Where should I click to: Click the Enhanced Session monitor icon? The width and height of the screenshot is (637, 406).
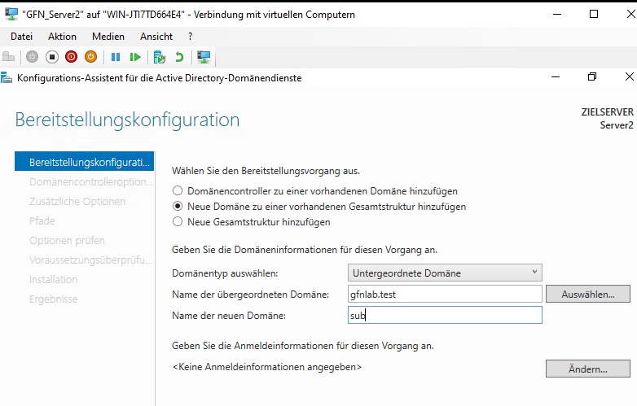204,57
